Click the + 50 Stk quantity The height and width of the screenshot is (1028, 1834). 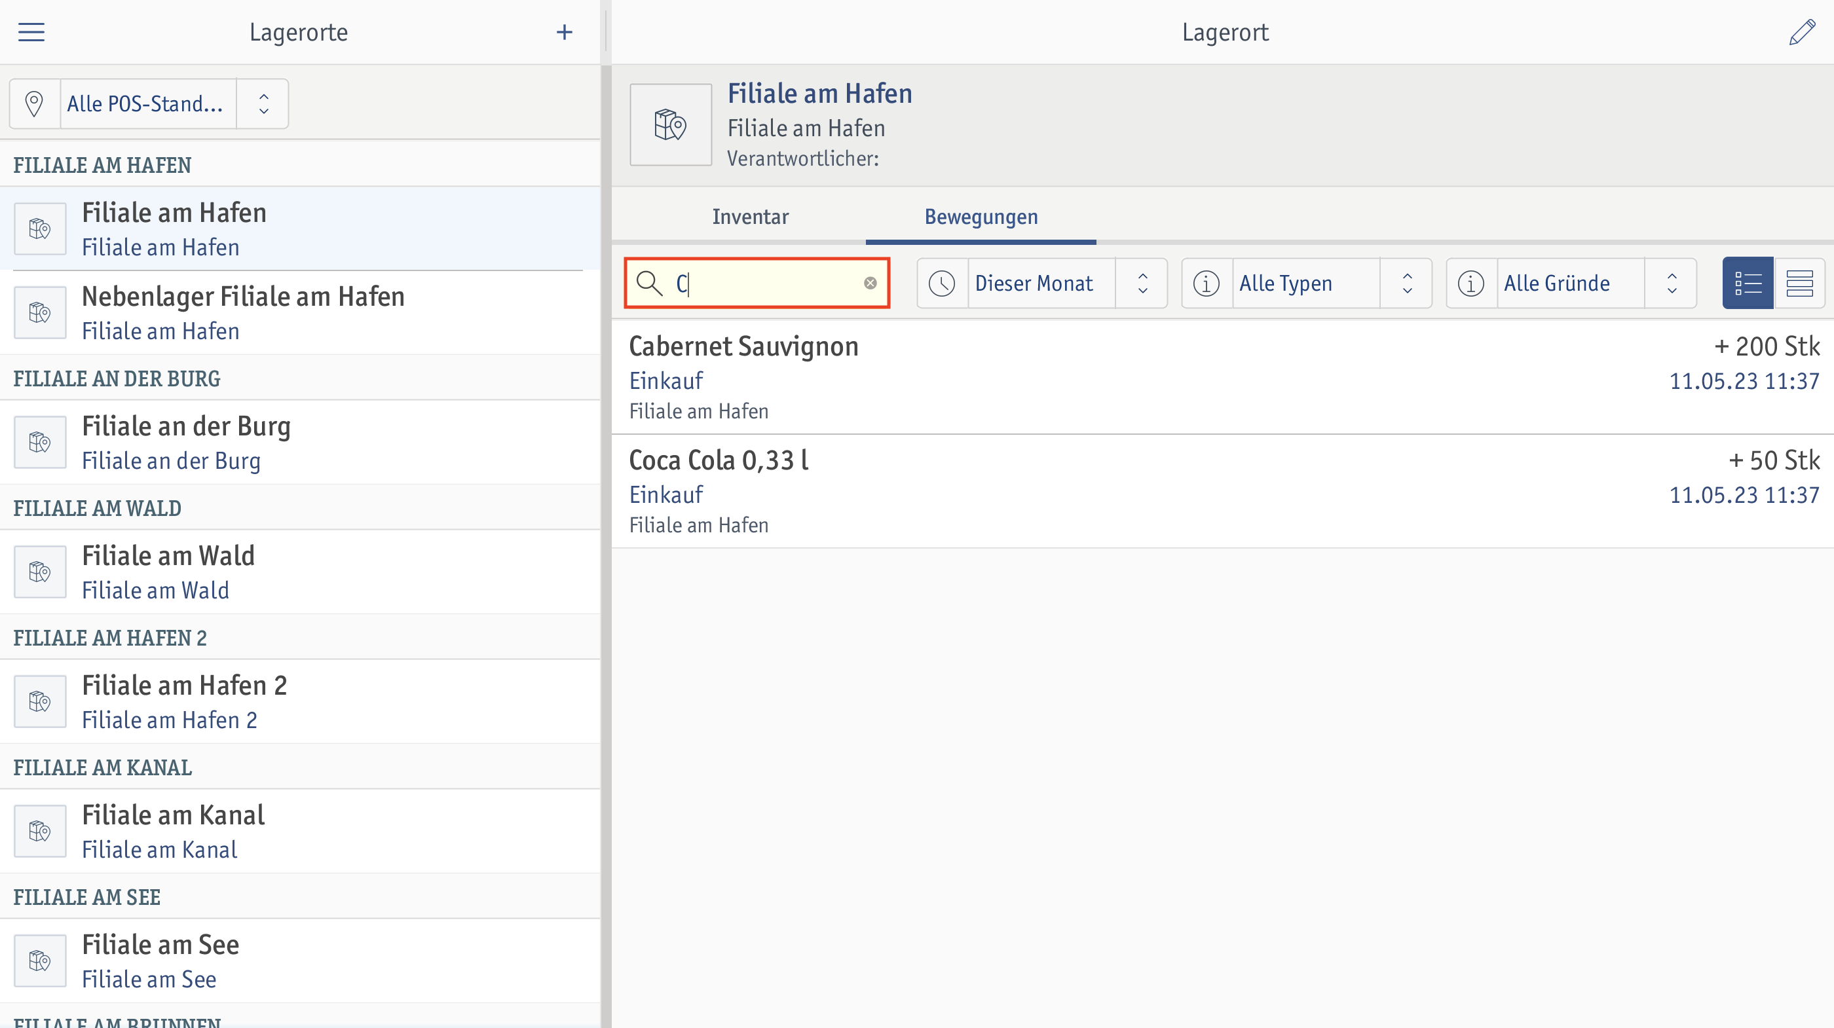pyautogui.click(x=1774, y=460)
